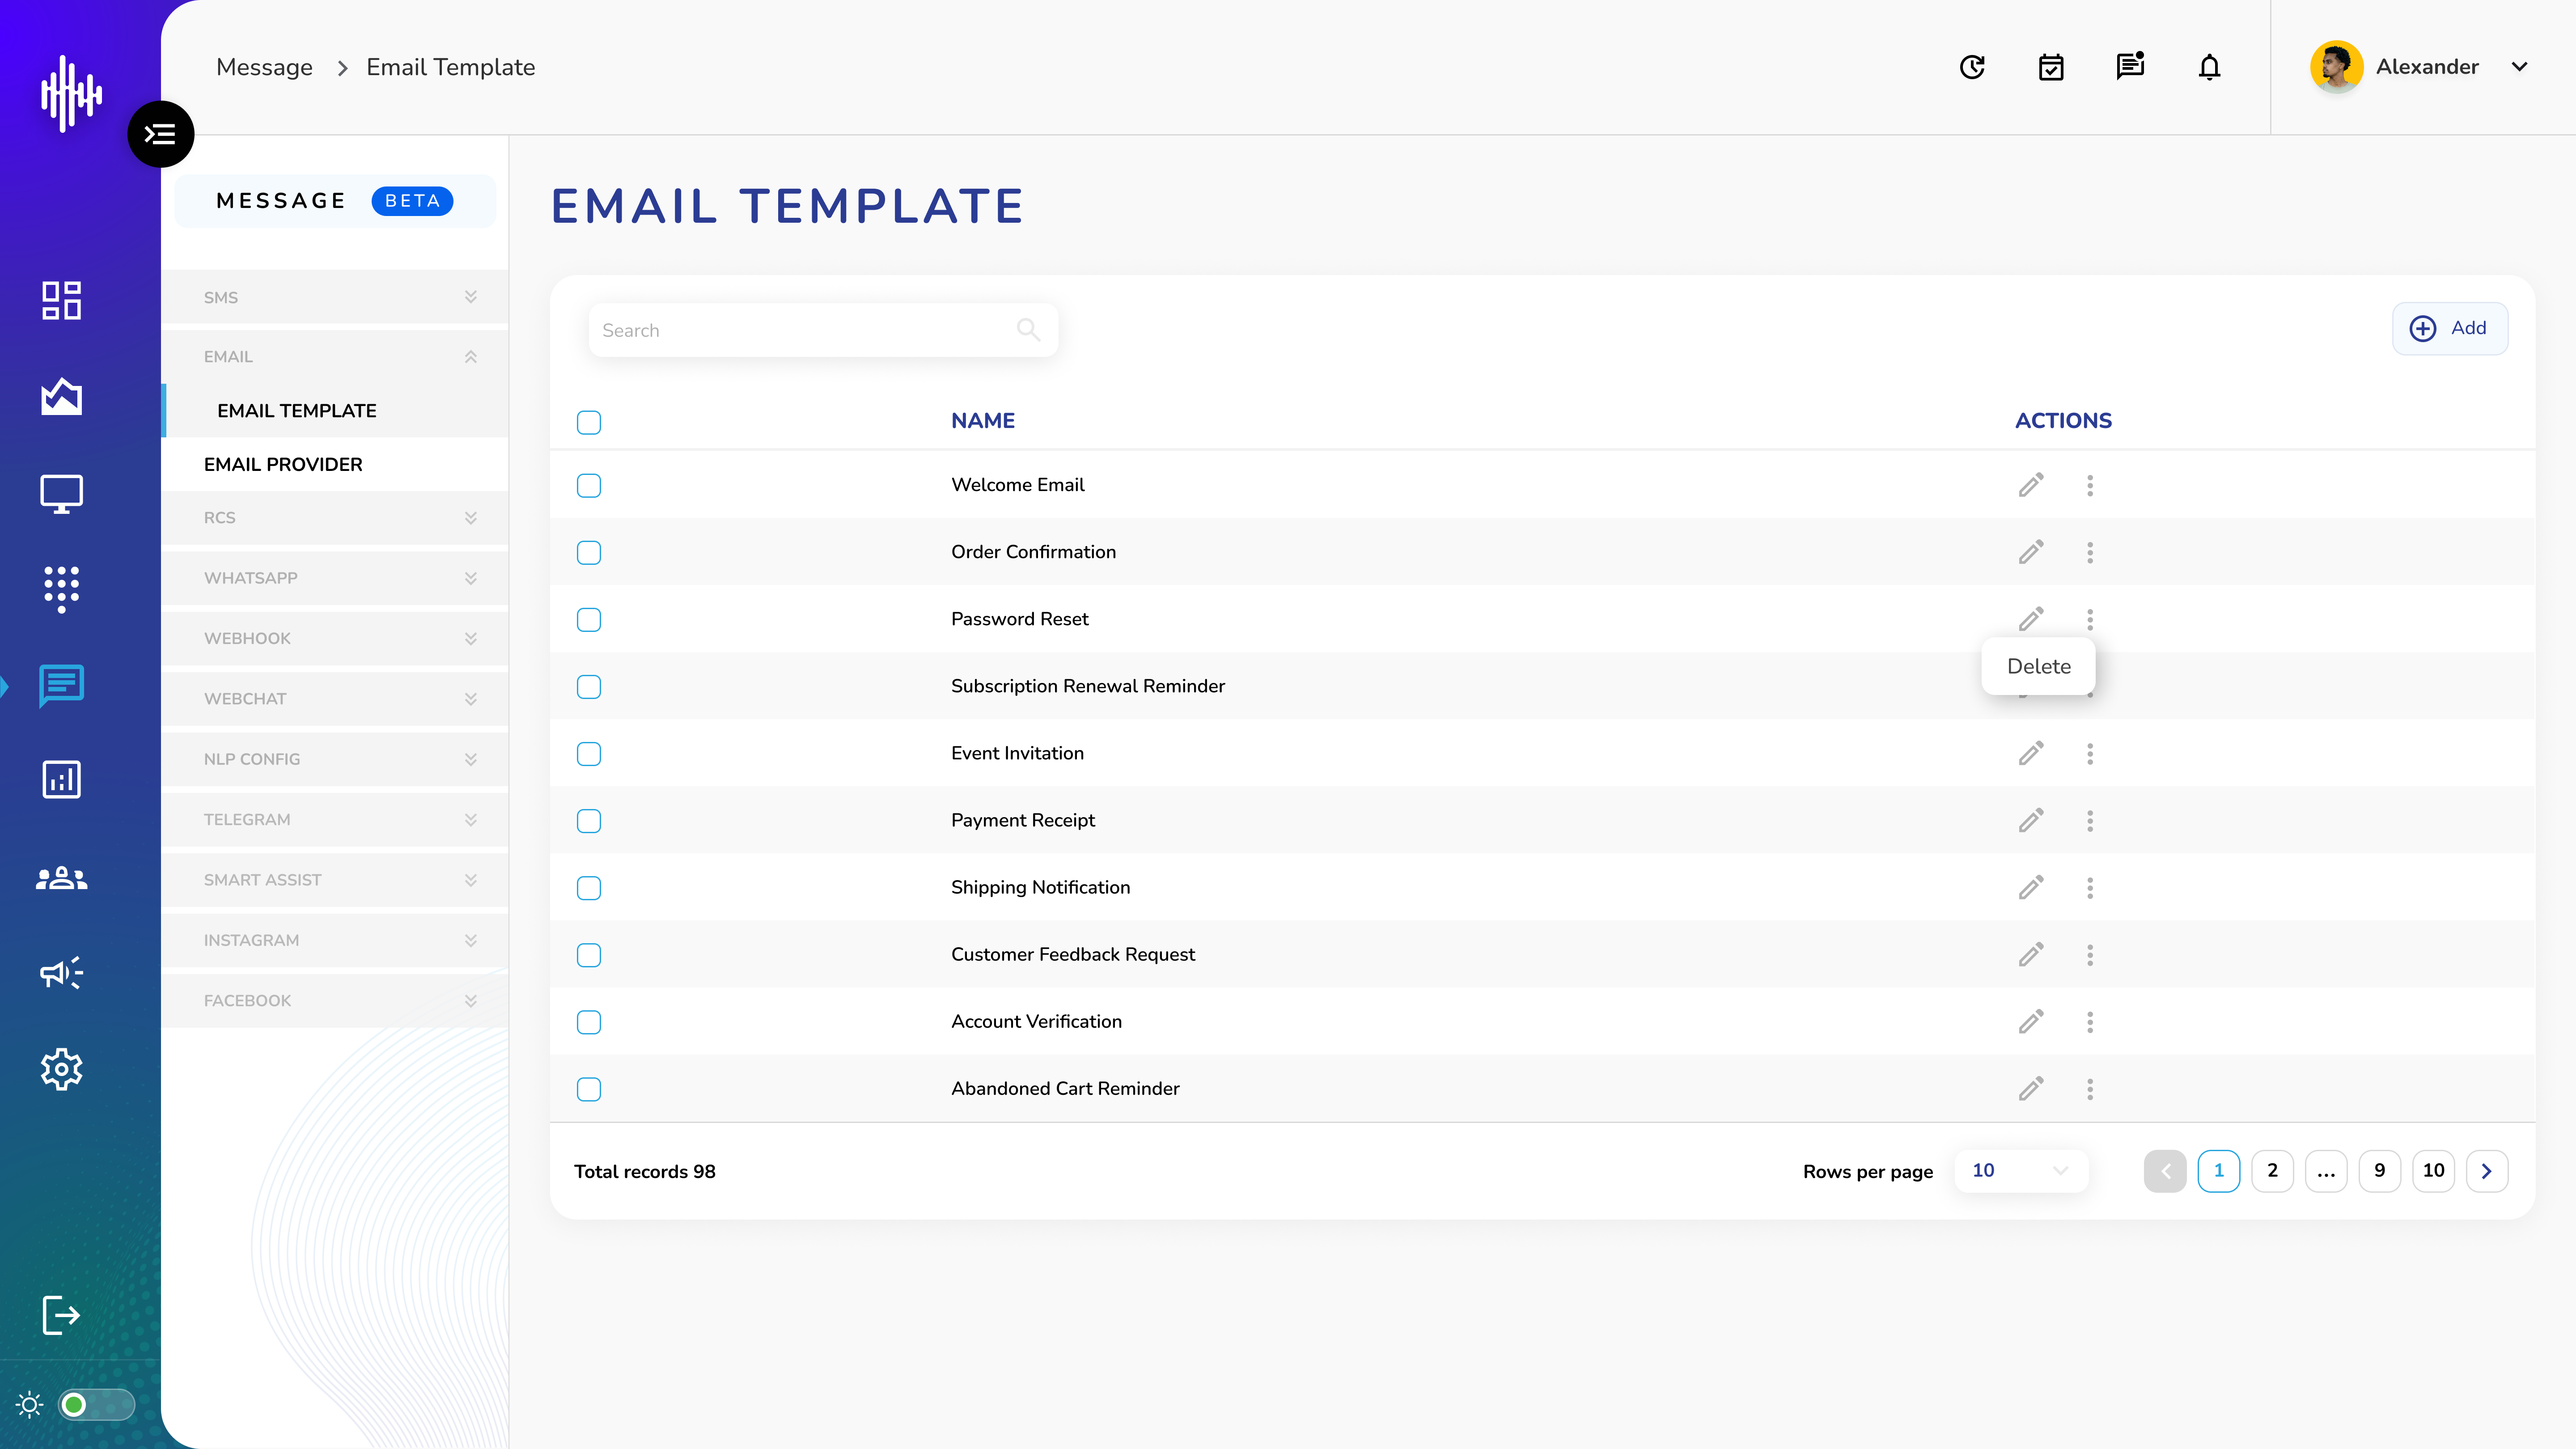
Task: Expand the RCS section
Action: 334,518
